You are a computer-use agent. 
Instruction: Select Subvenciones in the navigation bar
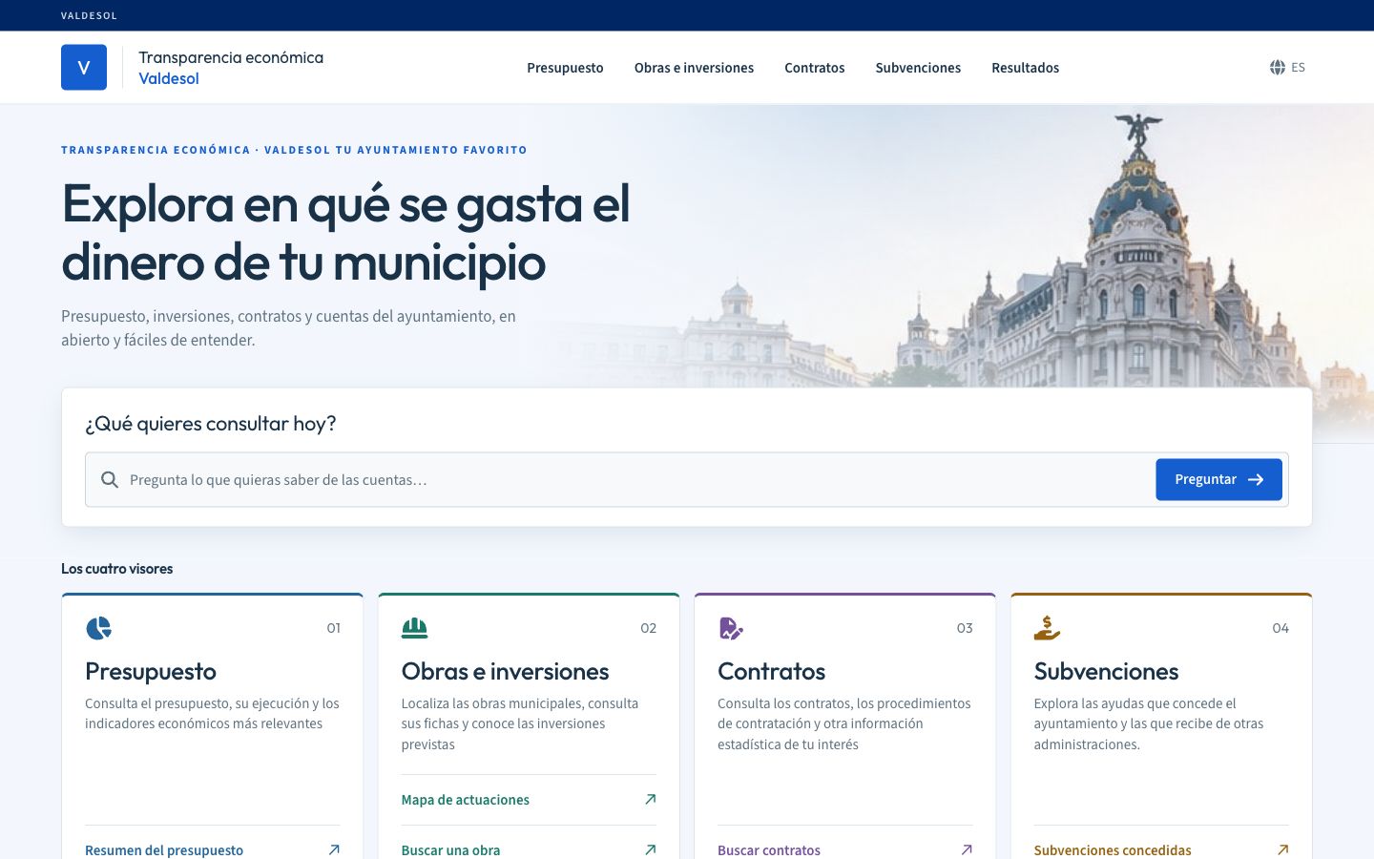click(918, 68)
